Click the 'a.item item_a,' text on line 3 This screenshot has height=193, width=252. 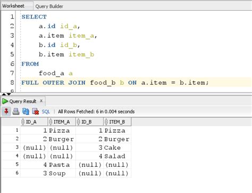[x=68, y=36]
